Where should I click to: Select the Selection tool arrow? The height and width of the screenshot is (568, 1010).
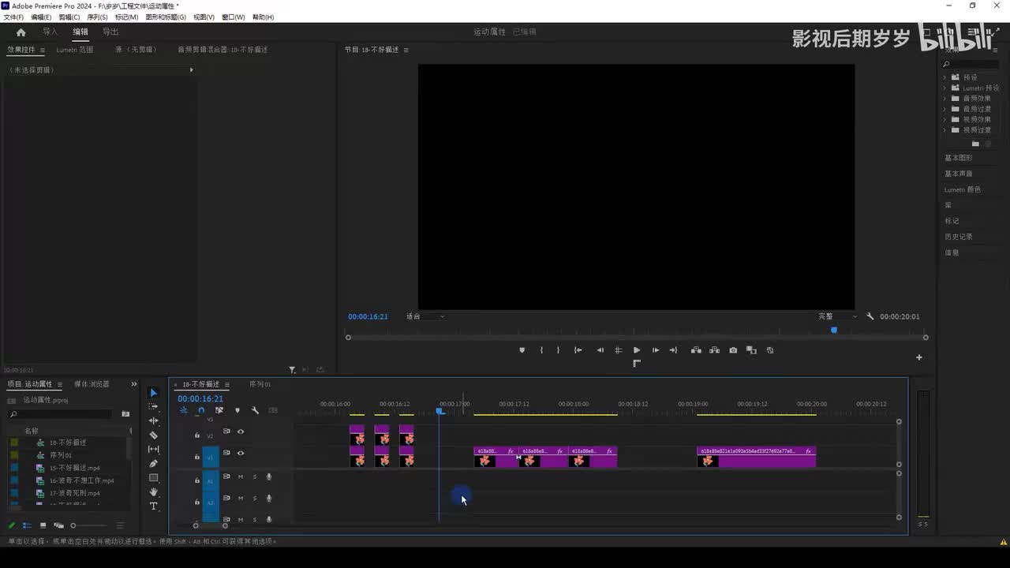[x=154, y=393]
